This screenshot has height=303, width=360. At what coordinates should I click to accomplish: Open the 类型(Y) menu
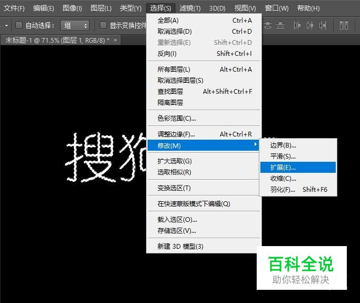click(131, 8)
